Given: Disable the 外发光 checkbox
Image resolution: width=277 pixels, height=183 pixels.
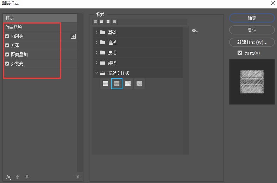Looking at the screenshot, I should pyautogui.click(x=7, y=64).
